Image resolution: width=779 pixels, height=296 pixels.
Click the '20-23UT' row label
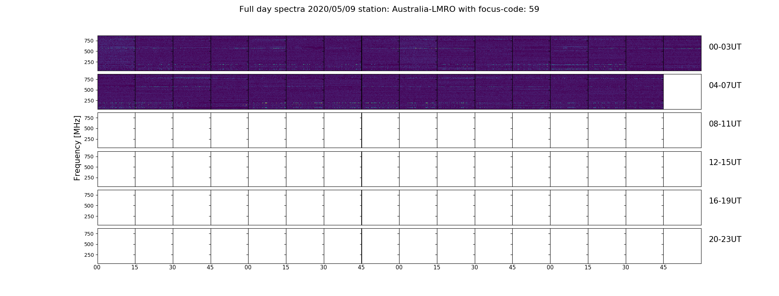[725, 239]
